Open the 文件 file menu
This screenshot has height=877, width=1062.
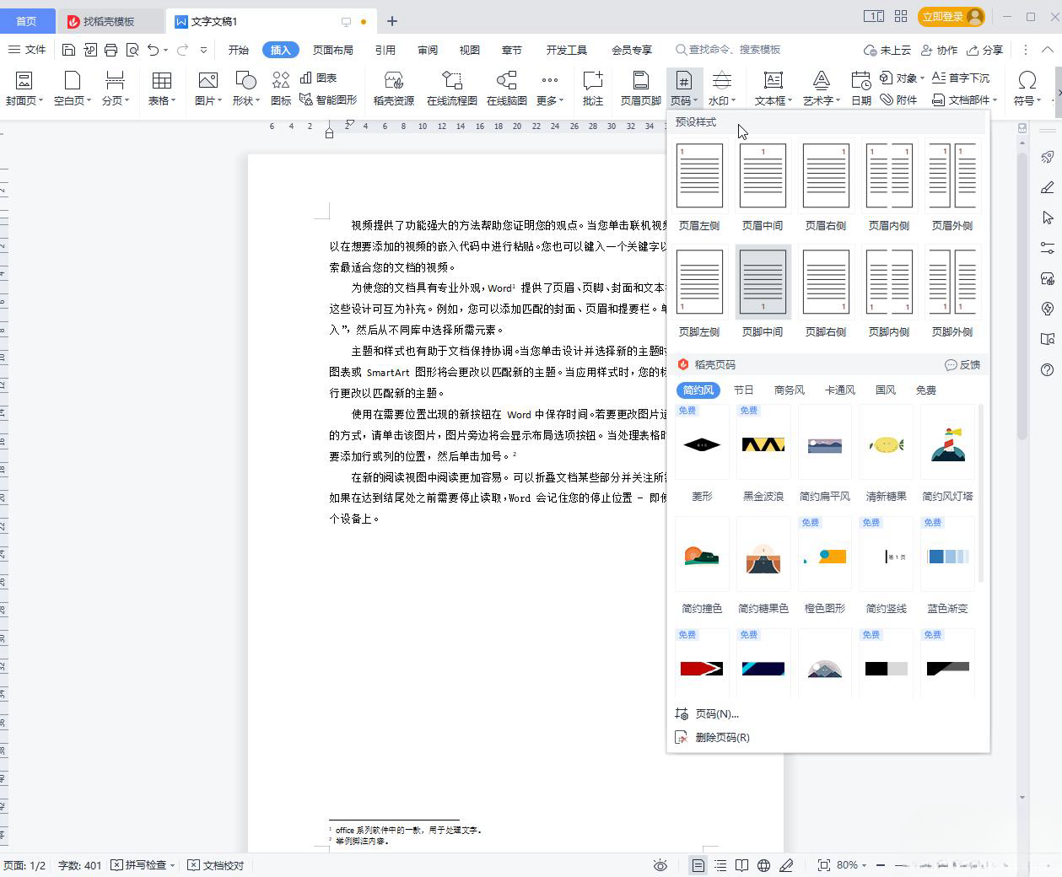pyautogui.click(x=27, y=50)
